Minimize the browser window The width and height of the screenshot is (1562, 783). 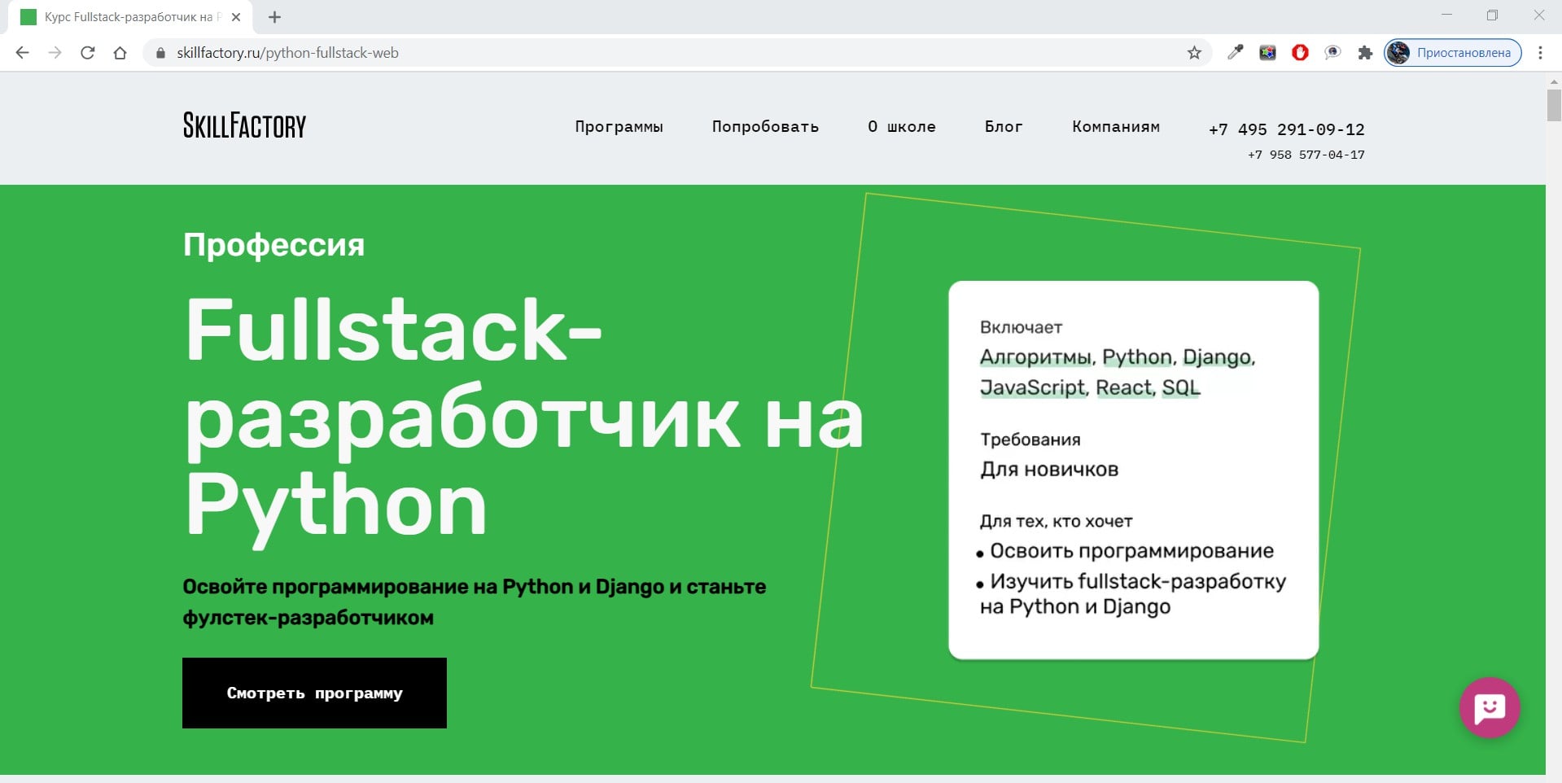click(1446, 15)
